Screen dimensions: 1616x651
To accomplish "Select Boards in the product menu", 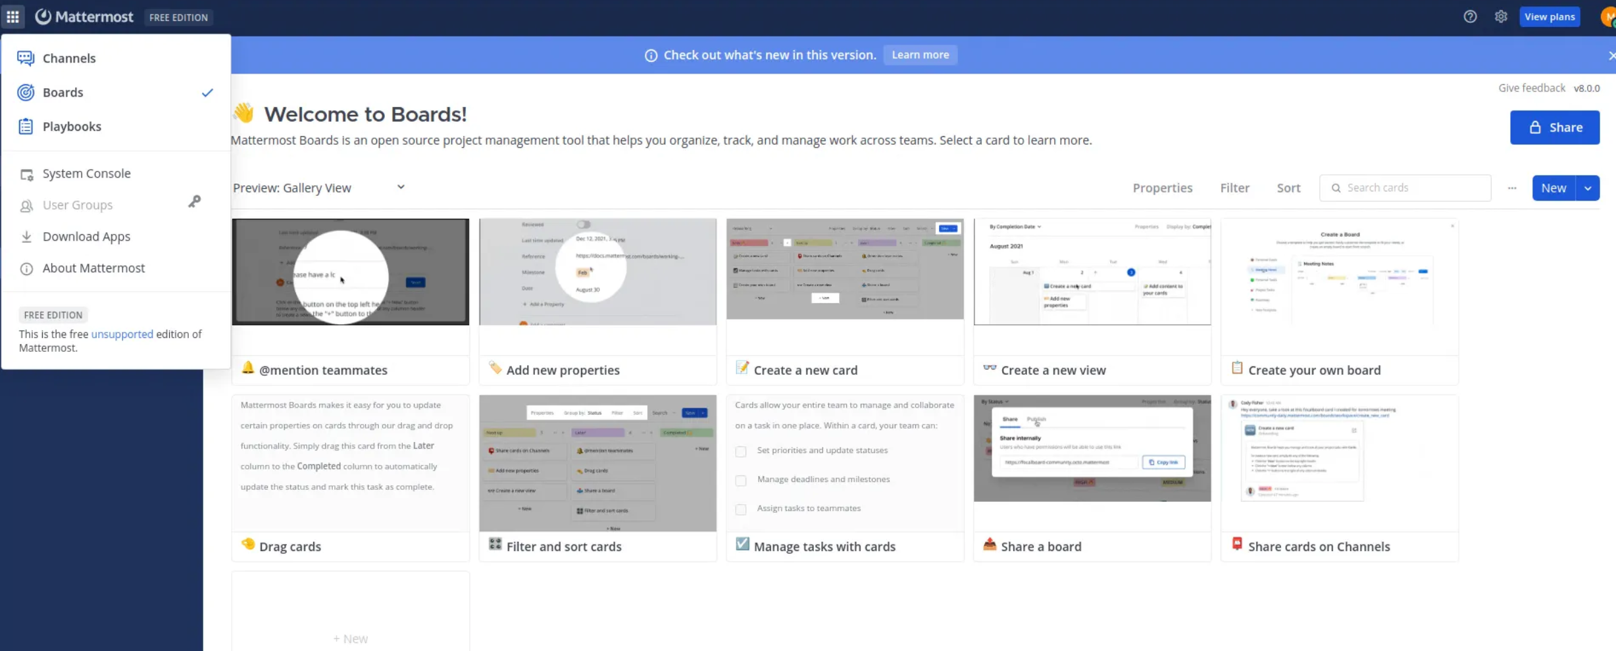I will [63, 93].
